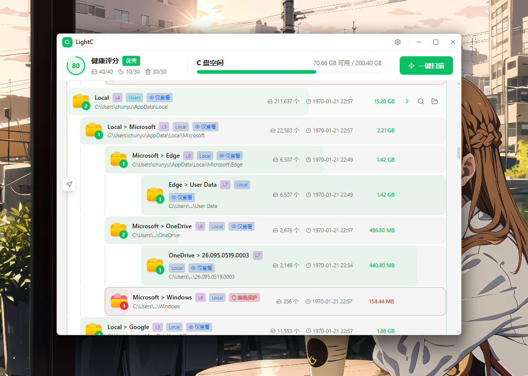This screenshot has width=528, height=376.
Task: Open LightC settings gear
Action: point(398,42)
